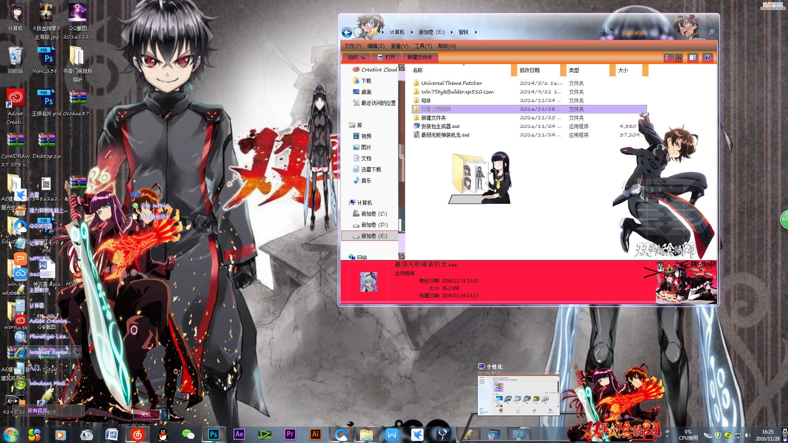This screenshot has height=443, width=788.
Task: Open the 文件(F) menu
Action: point(353,46)
